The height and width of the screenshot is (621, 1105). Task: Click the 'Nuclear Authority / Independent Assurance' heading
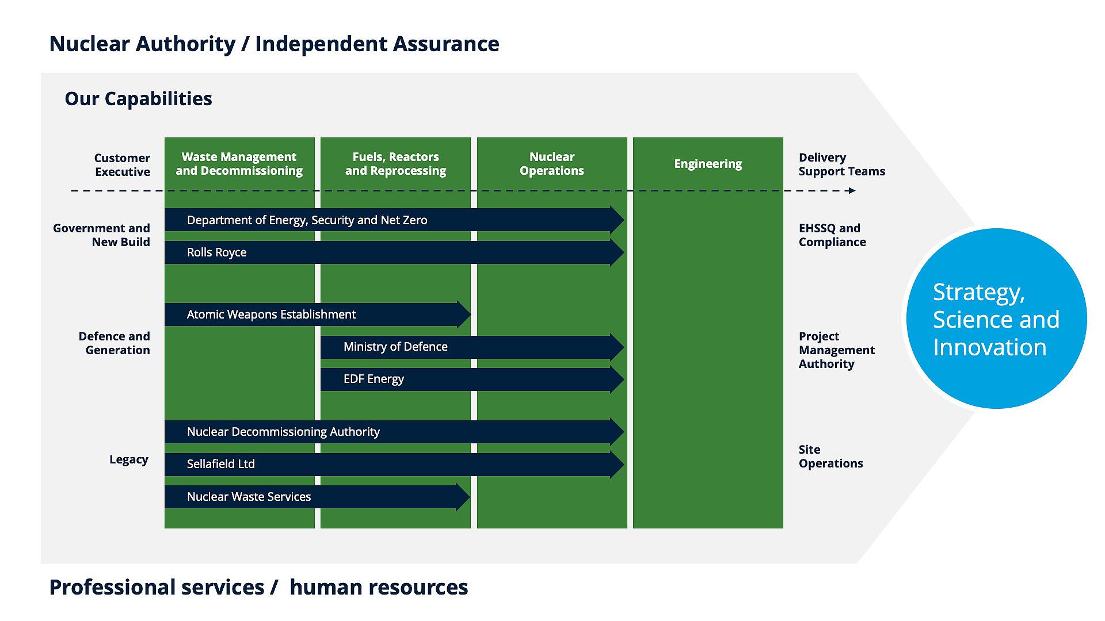(274, 44)
